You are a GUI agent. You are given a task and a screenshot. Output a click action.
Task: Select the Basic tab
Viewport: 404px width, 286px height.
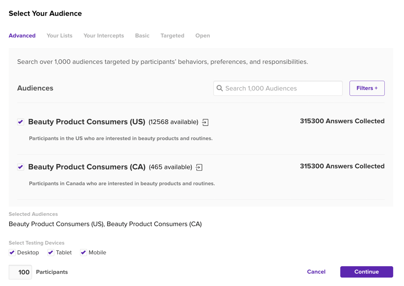point(142,35)
